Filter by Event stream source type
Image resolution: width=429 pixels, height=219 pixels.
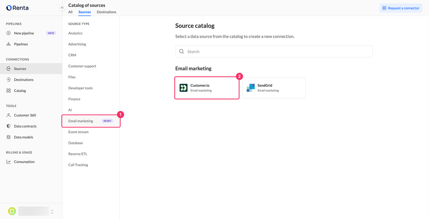79,132
